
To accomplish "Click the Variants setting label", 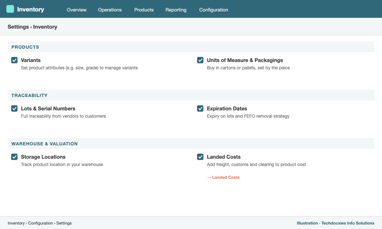I will [31, 60].
